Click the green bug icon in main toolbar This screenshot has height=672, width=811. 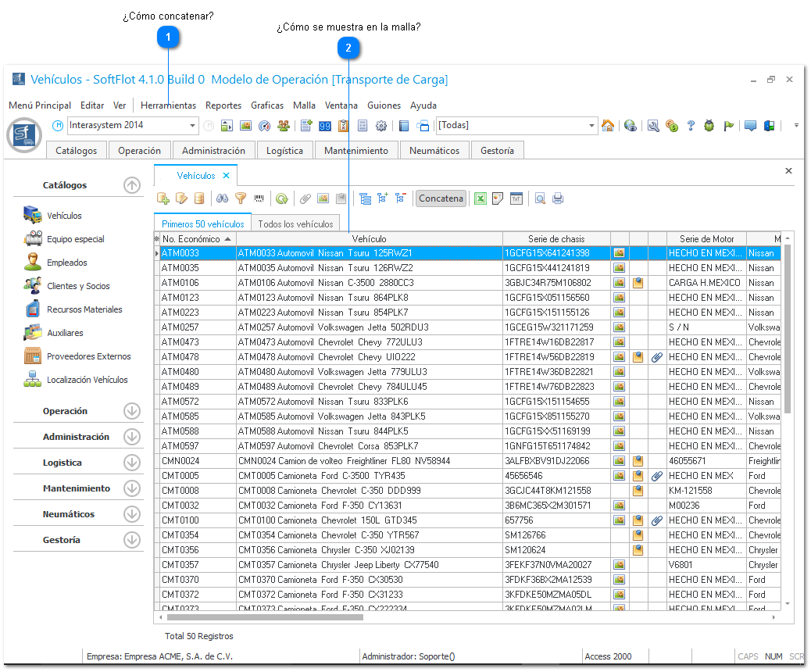709,126
